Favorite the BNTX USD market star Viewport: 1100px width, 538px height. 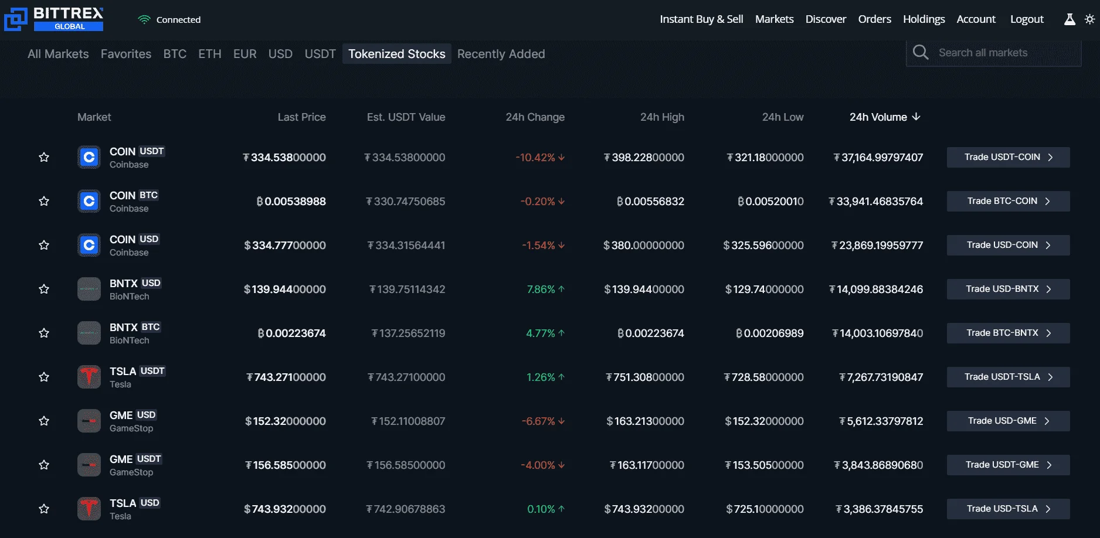[44, 289]
